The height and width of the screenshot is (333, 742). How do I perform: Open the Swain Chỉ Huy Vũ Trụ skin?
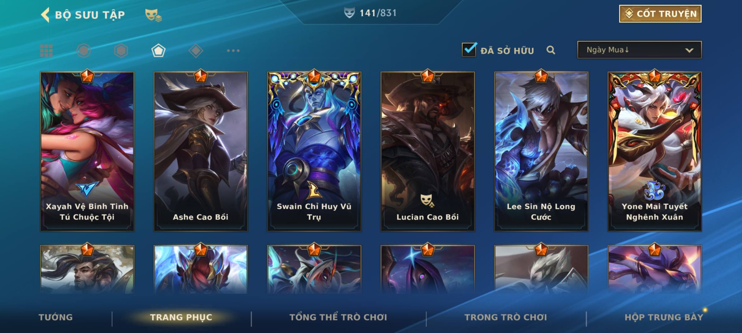[x=314, y=151]
